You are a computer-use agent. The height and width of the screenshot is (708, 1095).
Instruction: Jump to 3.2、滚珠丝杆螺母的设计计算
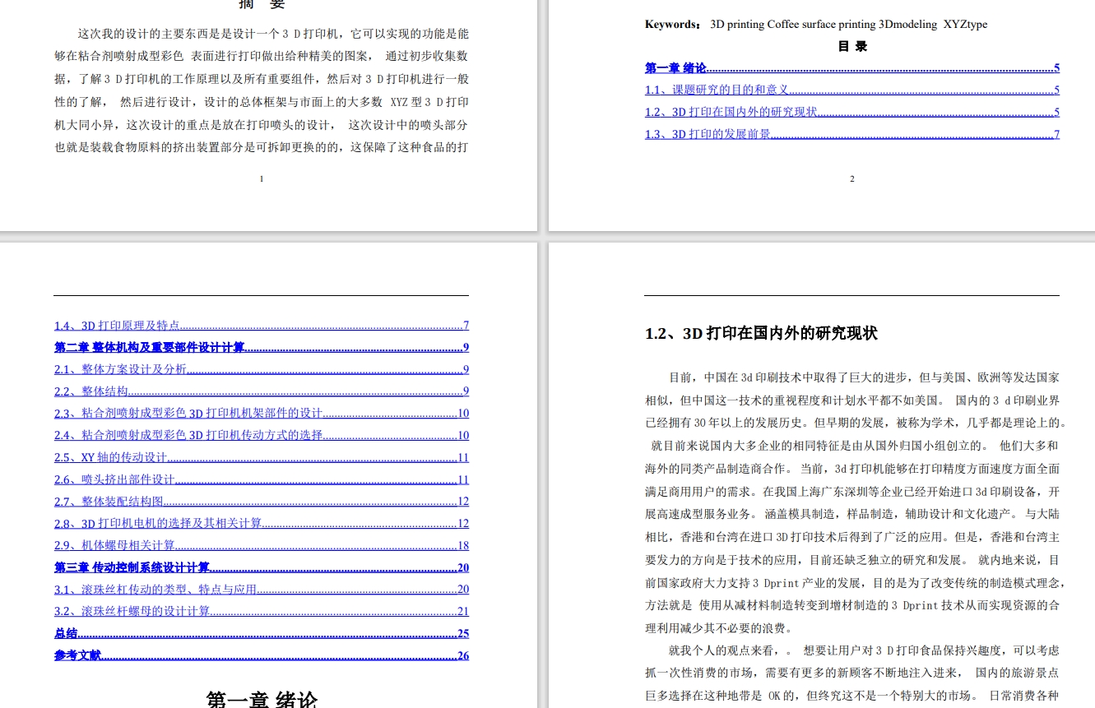click(x=262, y=611)
